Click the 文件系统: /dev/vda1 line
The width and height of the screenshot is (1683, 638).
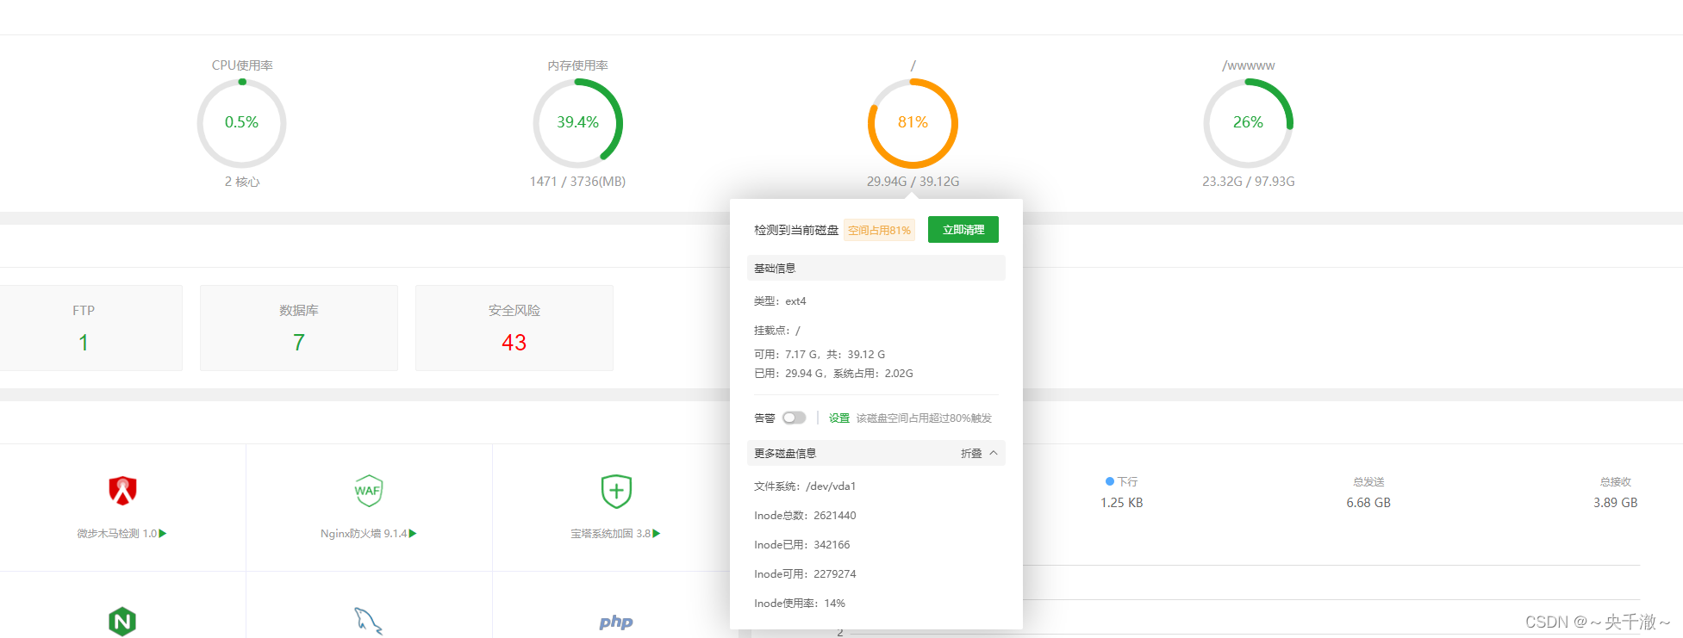[805, 486]
